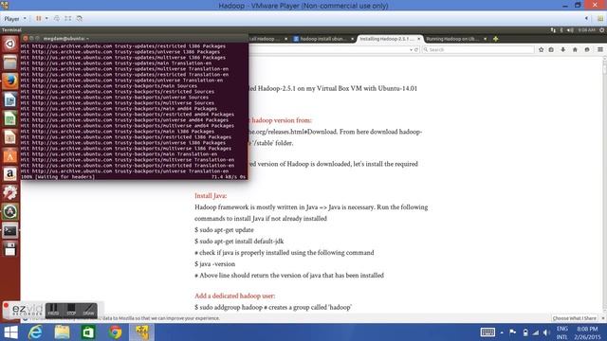Open File Explorer from the Windows taskbar
Screen dimensions: 607x341
point(62,332)
